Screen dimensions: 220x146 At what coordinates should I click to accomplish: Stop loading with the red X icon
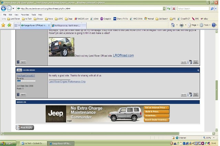(x=174, y=9)
